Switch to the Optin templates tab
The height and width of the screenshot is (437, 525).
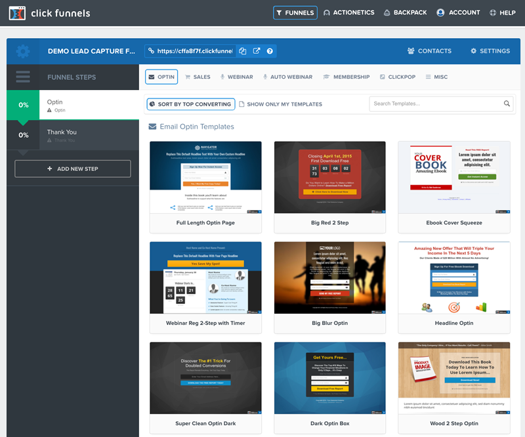coord(161,77)
